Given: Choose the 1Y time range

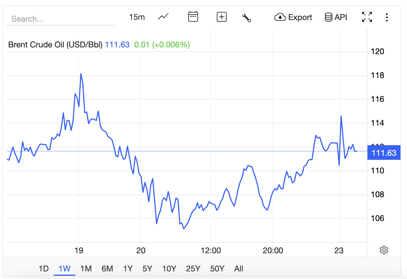Looking at the screenshot, I should 128,268.
